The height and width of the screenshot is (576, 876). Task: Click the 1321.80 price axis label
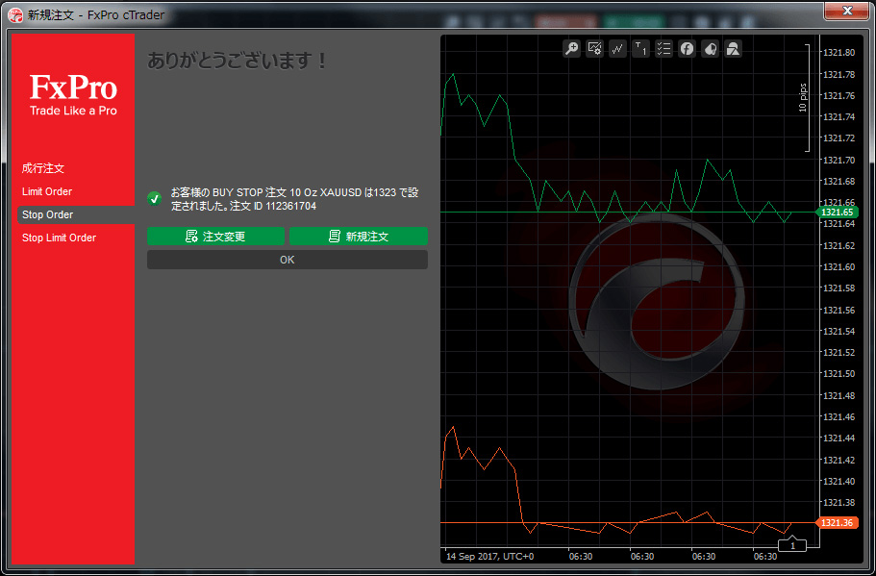click(x=838, y=53)
